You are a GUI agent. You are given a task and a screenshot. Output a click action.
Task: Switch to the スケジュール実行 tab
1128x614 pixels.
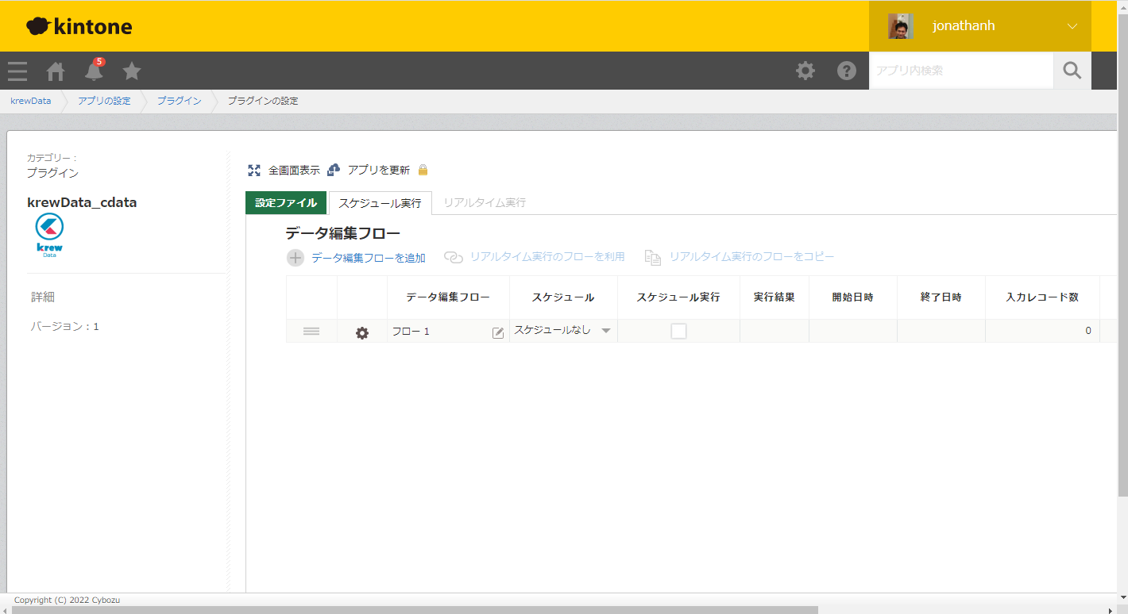(381, 203)
